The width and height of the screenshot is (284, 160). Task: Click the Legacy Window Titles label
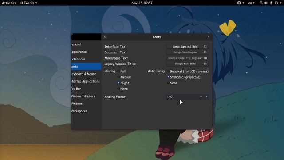120,64
